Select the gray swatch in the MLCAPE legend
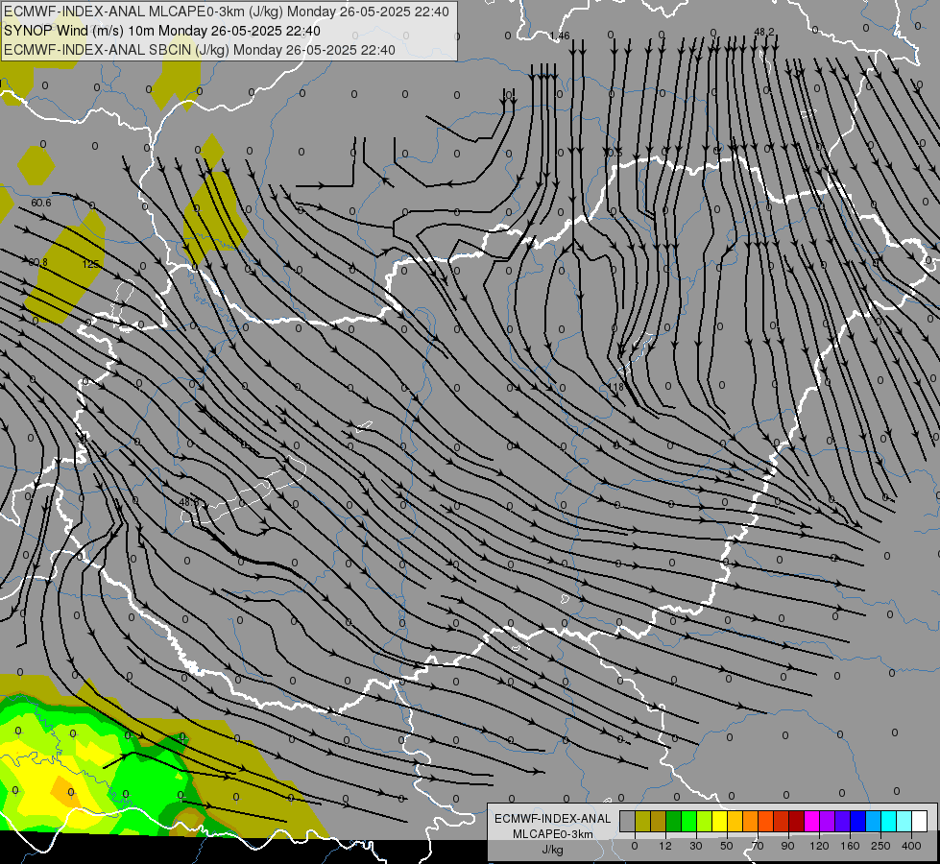Screen dimensions: 940x864 click(x=628, y=821)
